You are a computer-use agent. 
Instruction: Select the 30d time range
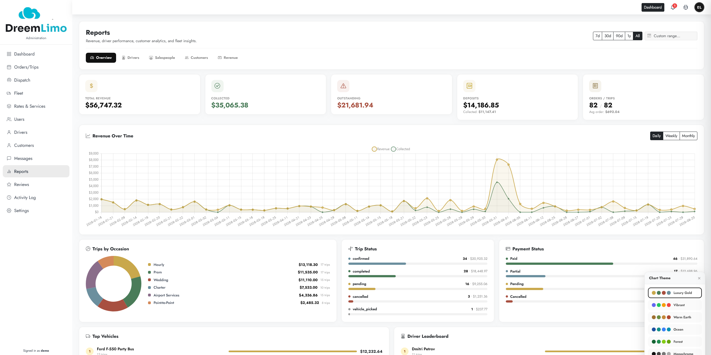(x=608, y=36)
